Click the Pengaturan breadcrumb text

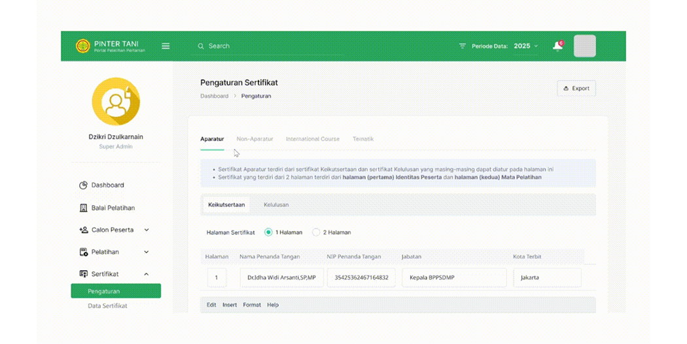[x=256, y=96]
